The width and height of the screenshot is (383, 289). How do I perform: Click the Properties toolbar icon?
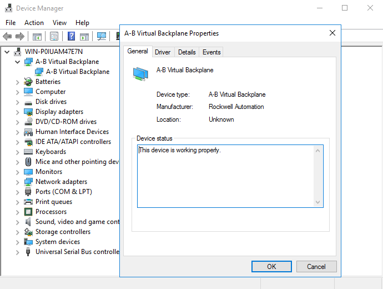[54, 37]
